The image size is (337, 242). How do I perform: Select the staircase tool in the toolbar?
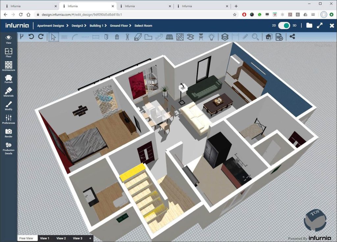159,37
